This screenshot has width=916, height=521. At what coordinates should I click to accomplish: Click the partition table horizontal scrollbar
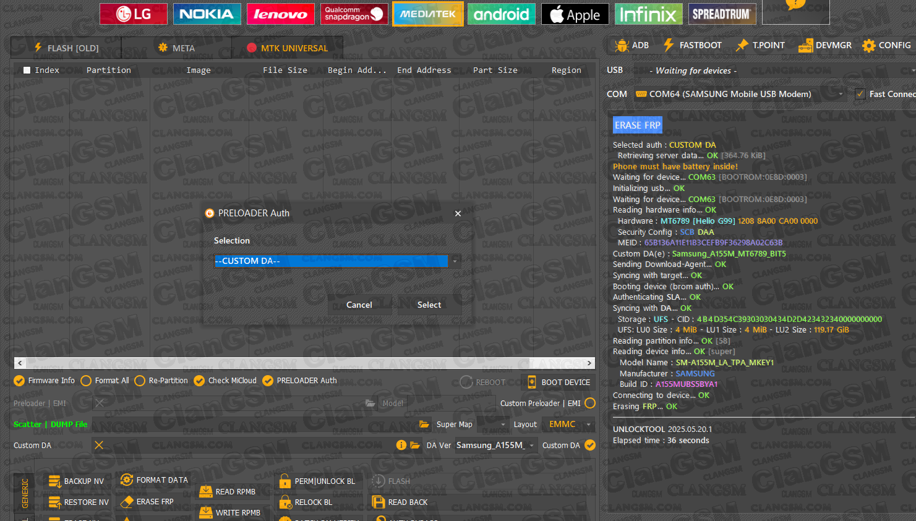point(303,363)
